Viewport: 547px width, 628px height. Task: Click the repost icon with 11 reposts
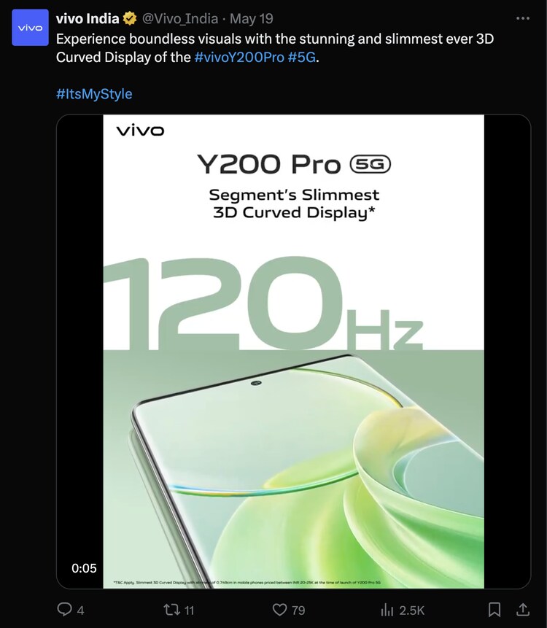click(x=171, y=610)
